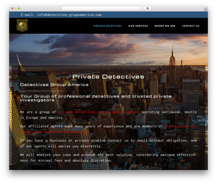Screen dimensions: 217x183
Task: Open the Private Detectives menu item
Action: (x=108, y=26)
